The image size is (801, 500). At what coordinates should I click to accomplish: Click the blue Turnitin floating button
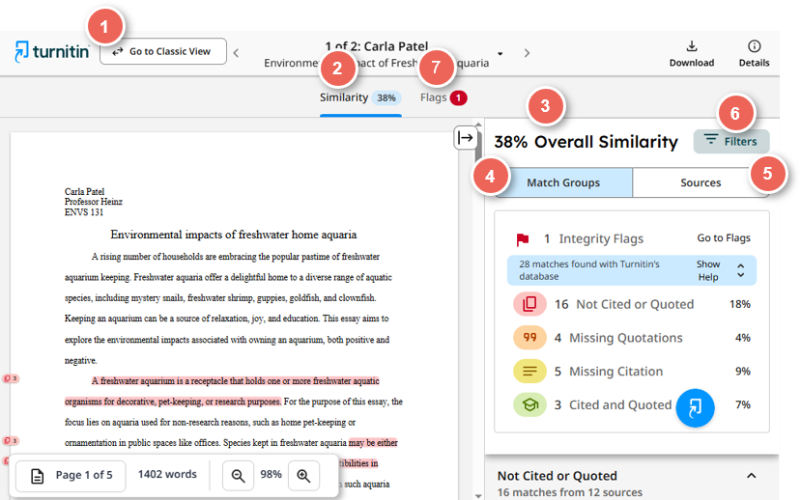point(695,407)
